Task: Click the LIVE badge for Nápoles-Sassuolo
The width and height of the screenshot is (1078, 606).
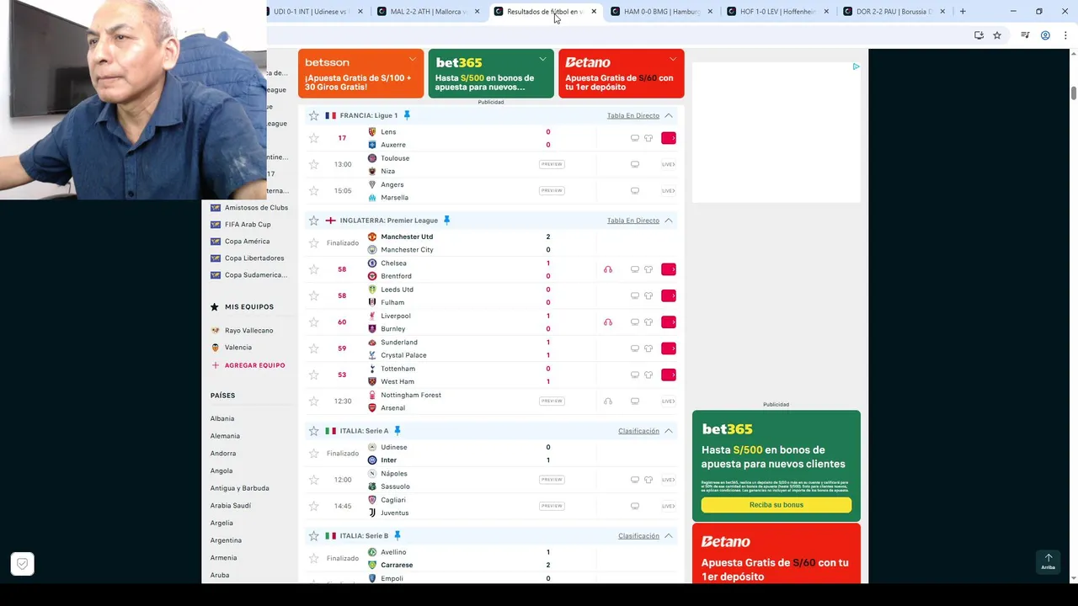Action: [669, 480]
